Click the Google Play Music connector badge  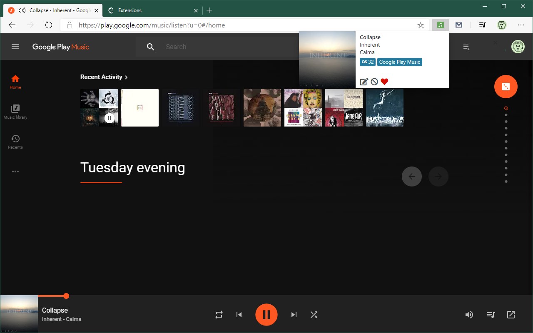coord(399,62)
